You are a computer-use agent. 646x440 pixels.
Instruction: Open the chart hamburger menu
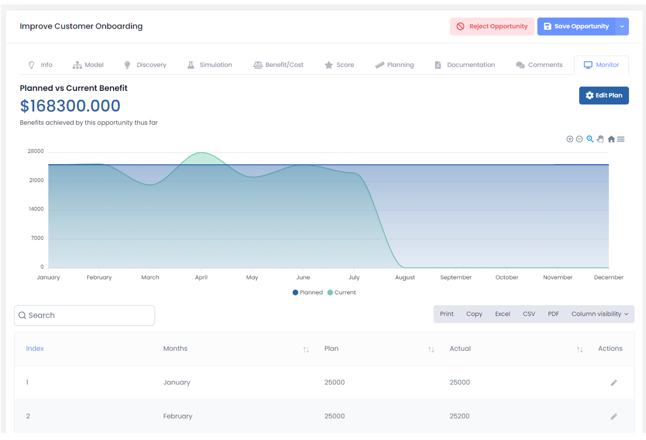[621, 139]
